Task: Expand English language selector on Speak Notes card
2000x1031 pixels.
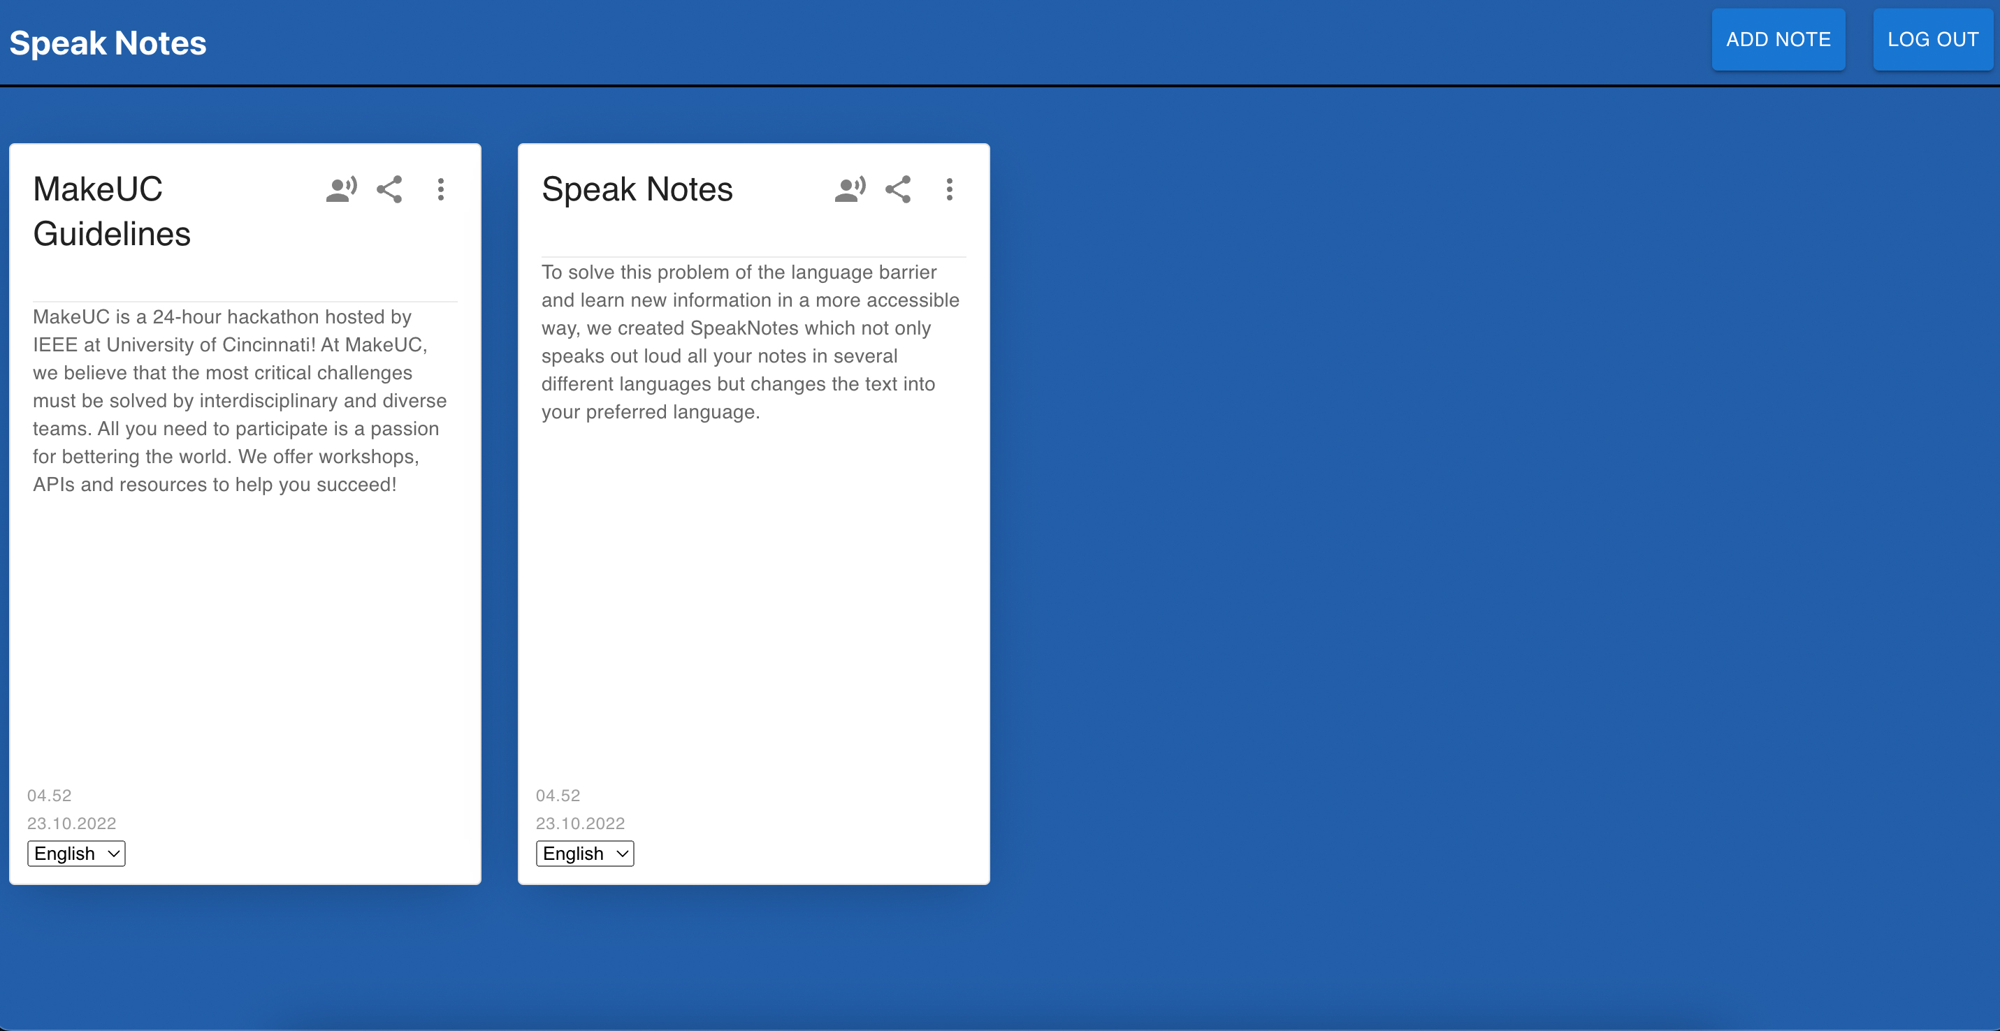Action: [585, 854]
